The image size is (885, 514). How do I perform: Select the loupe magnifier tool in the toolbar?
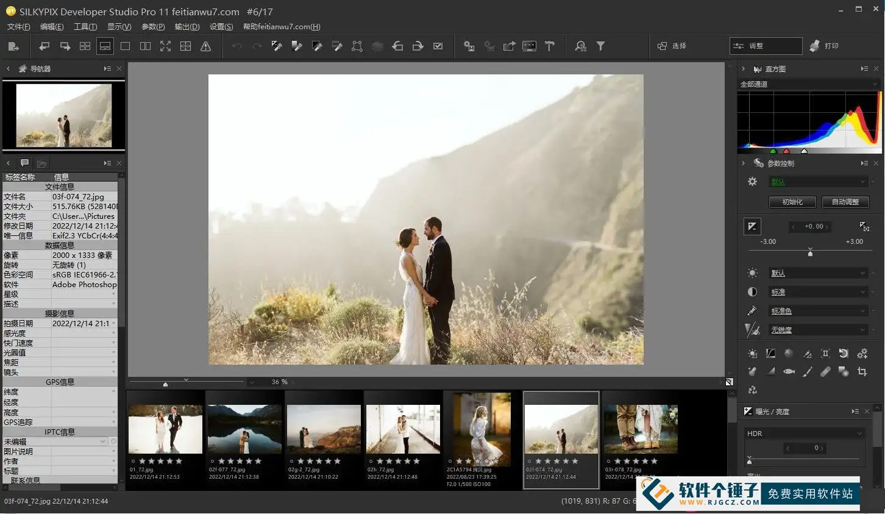pos(580,46)
